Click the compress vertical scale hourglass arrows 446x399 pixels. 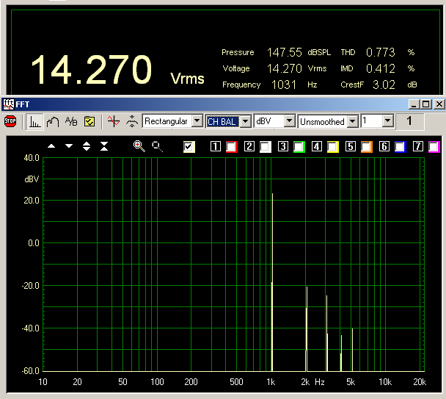coord(104,146)
